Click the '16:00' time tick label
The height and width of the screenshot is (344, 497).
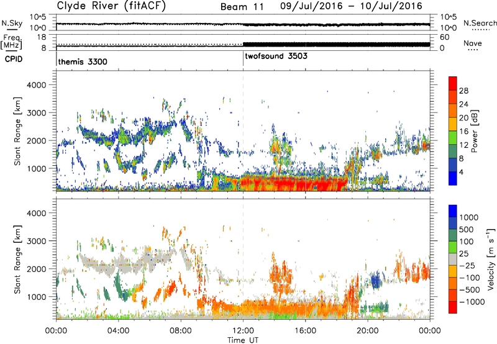[305, 331]
